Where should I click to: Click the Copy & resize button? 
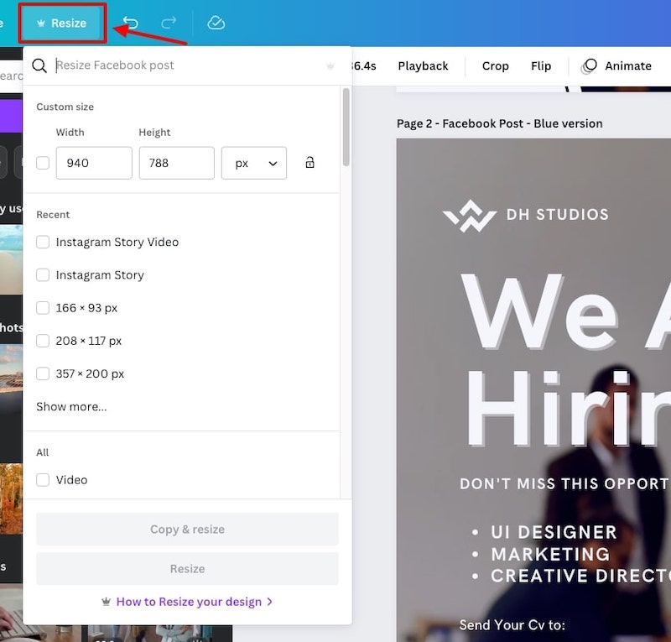tap(187, 530)
